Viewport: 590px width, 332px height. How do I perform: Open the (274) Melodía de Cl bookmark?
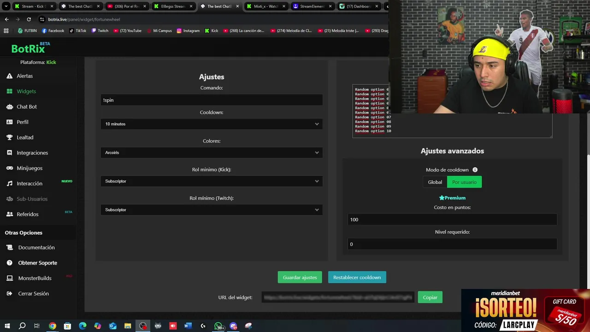[x=291, y=31]
